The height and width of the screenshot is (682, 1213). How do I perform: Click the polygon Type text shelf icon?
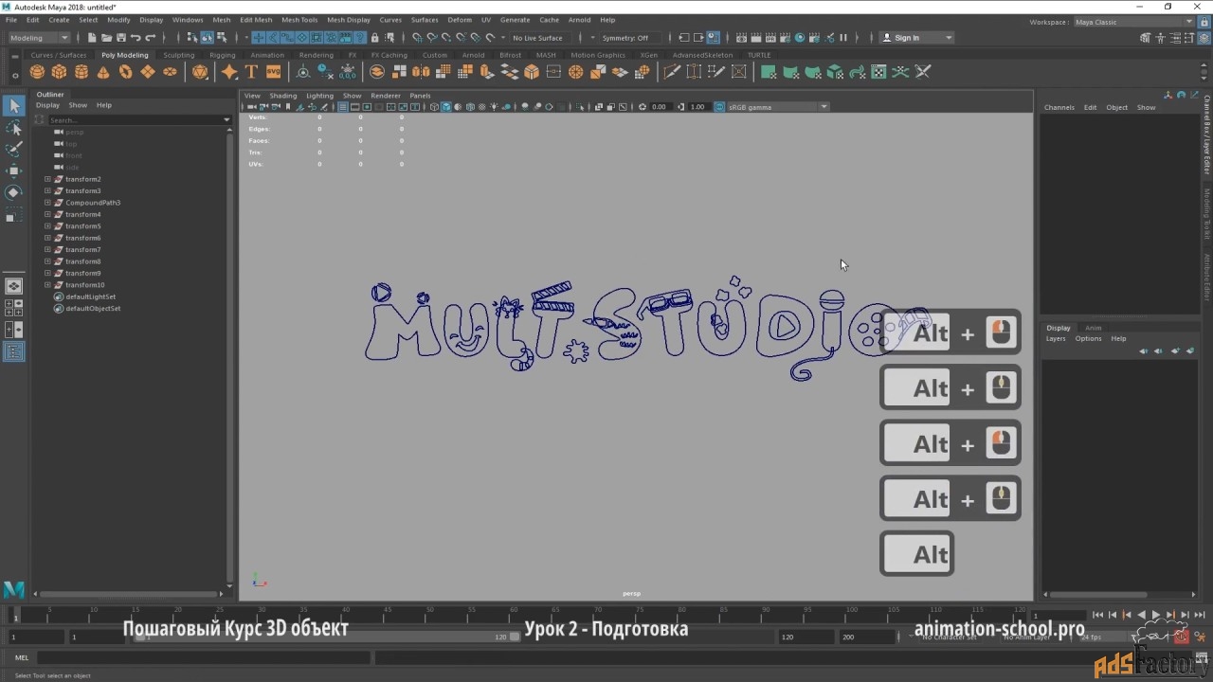point(251,72)
